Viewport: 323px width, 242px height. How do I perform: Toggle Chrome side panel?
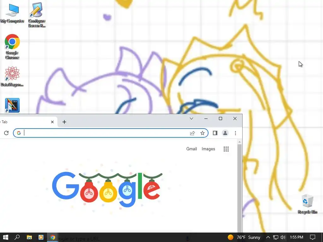[215, 133]
